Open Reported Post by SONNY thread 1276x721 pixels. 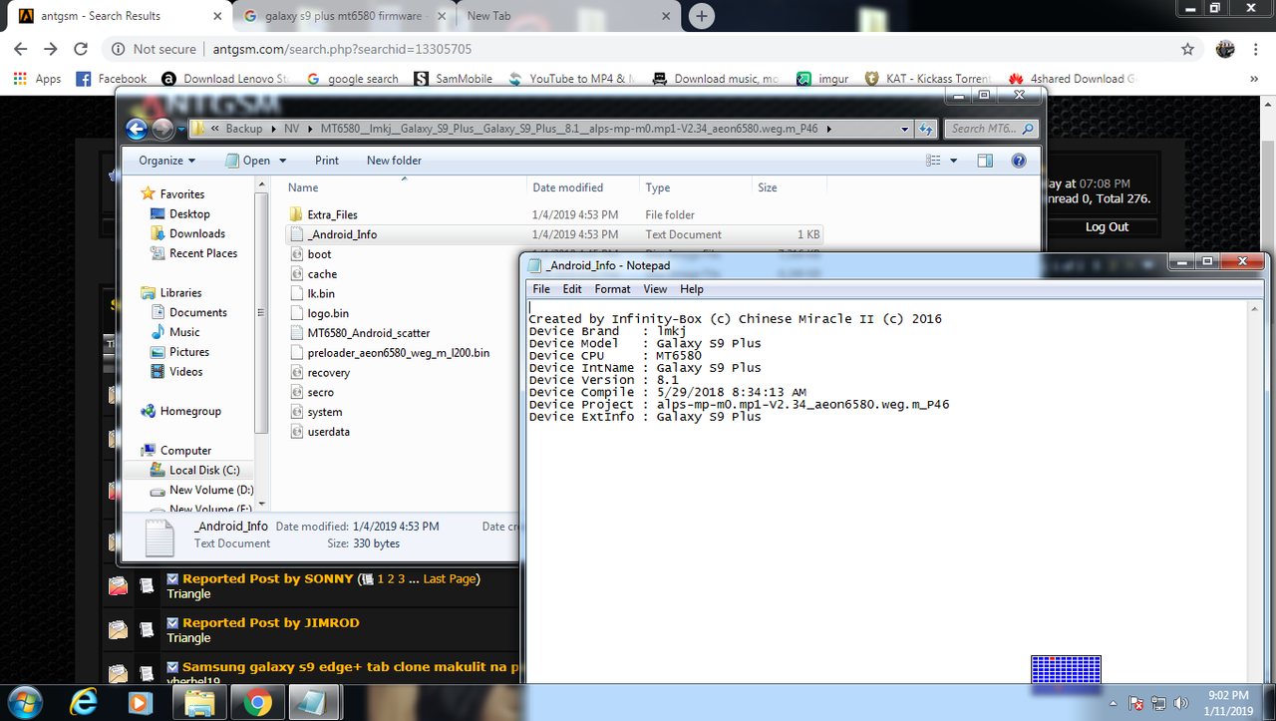pyautogui.click(x=268, y=578)
